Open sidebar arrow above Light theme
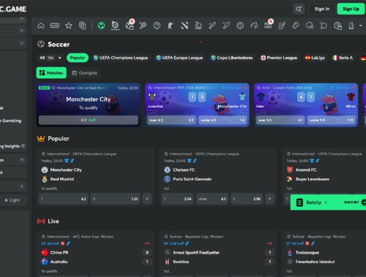The width and height of the screenshot is (366, 277). point(22,186)
